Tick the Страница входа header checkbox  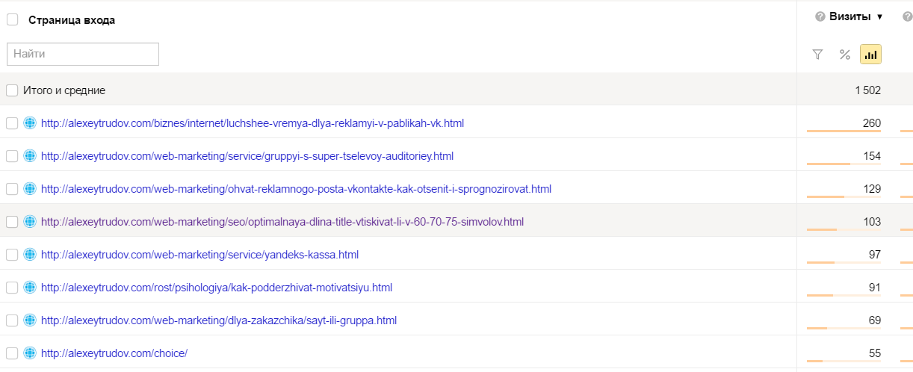pyautogui.click(x=12, y=20)
